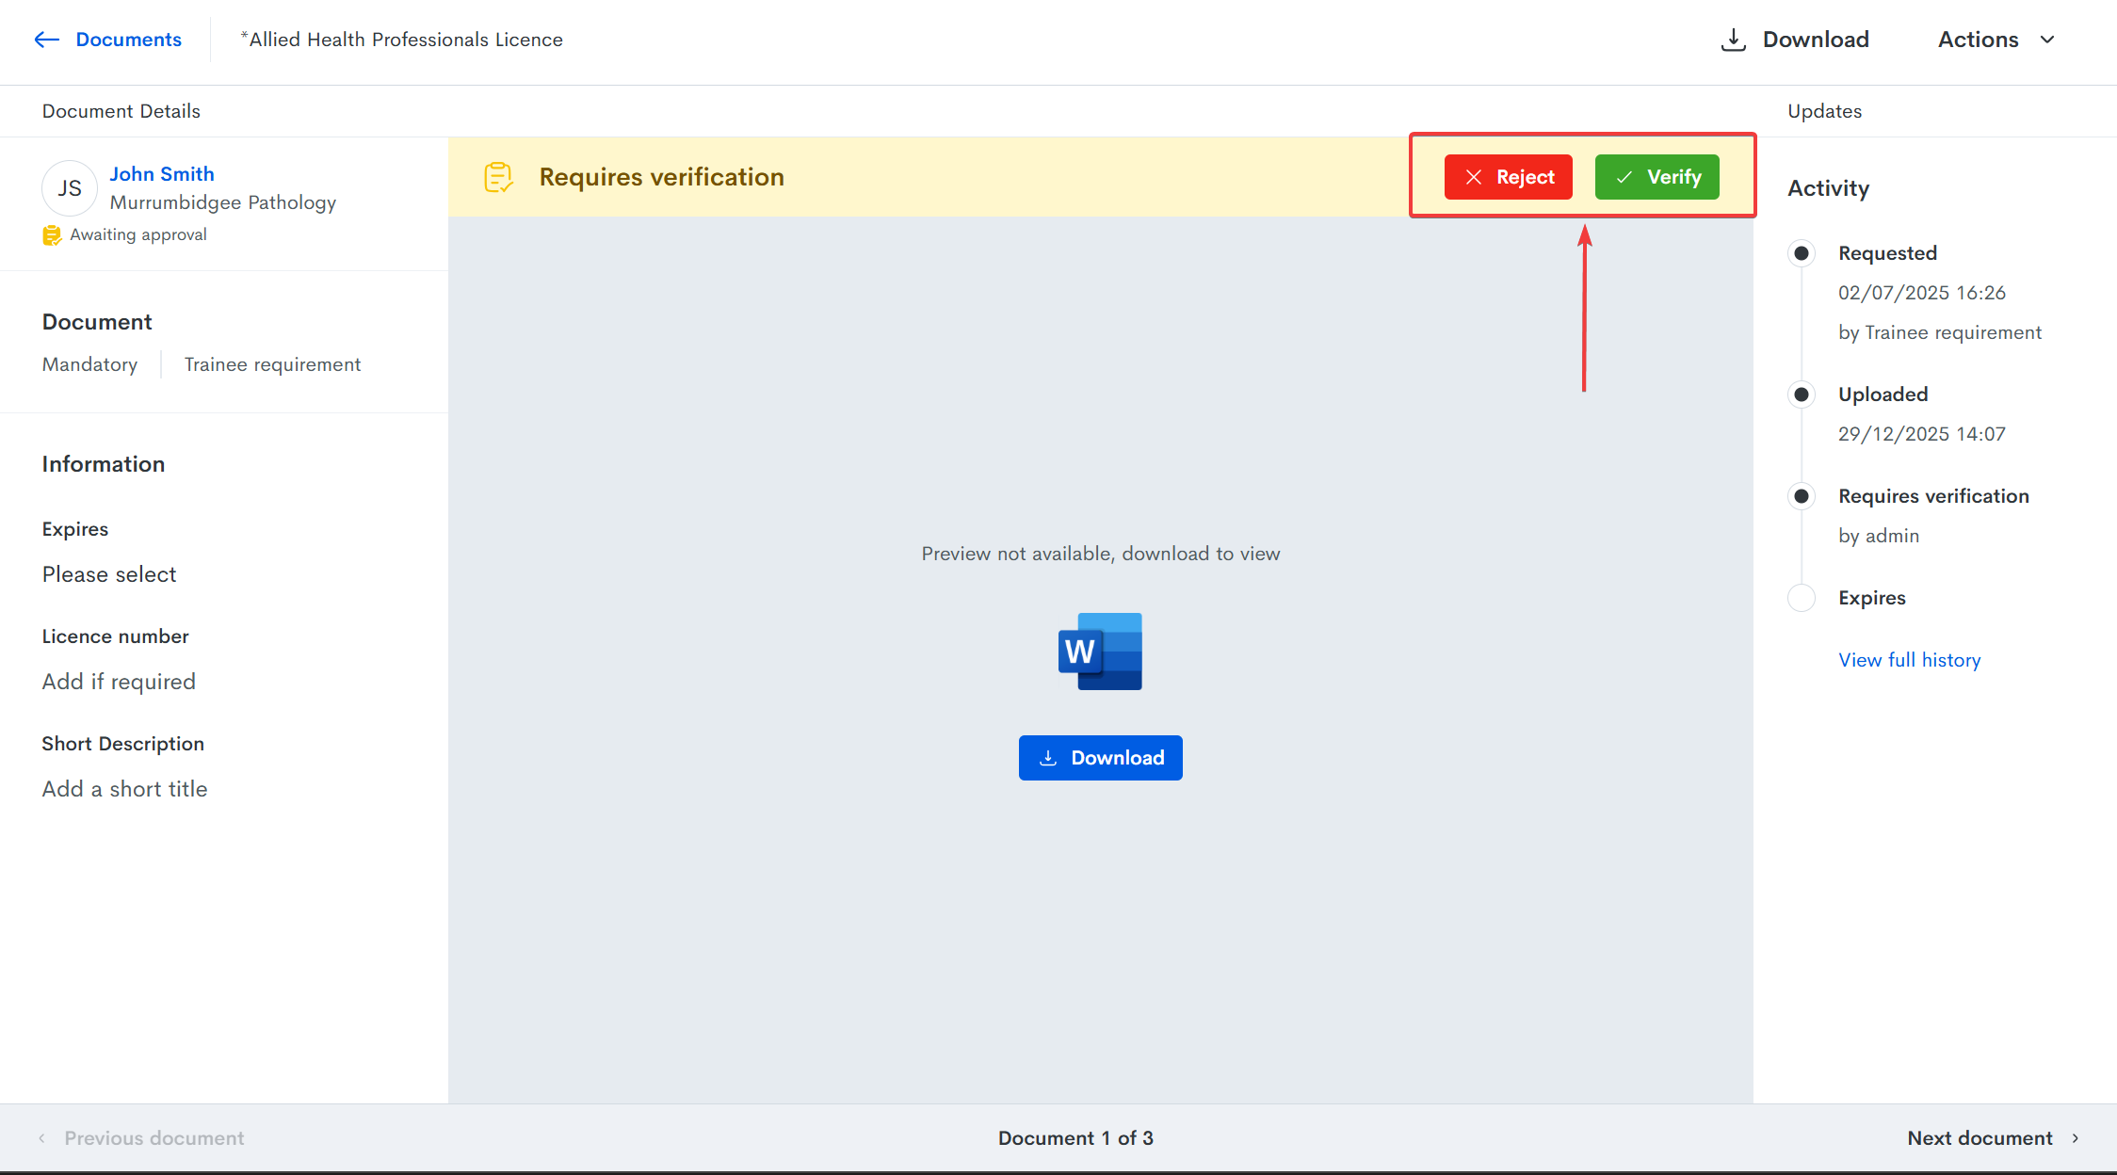2117x1175 pixels.
Task: Click the empty Expires activity marker
Action: (1801, 598)
